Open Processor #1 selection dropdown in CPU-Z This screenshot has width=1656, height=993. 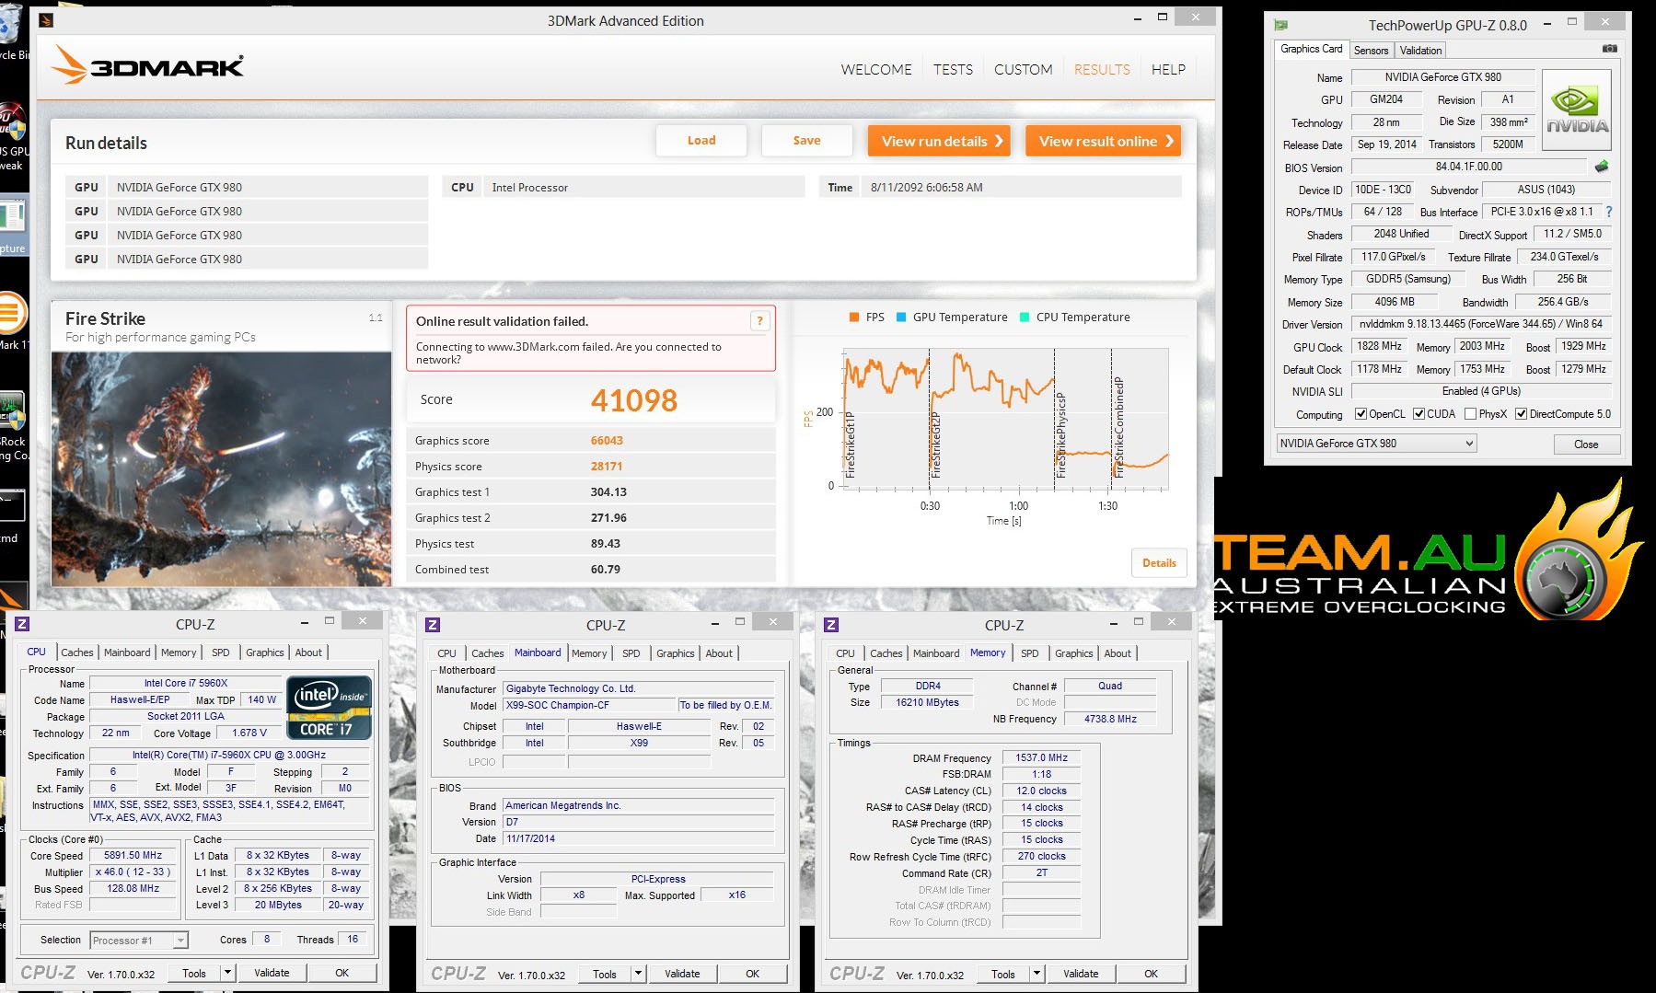[139, 941]
